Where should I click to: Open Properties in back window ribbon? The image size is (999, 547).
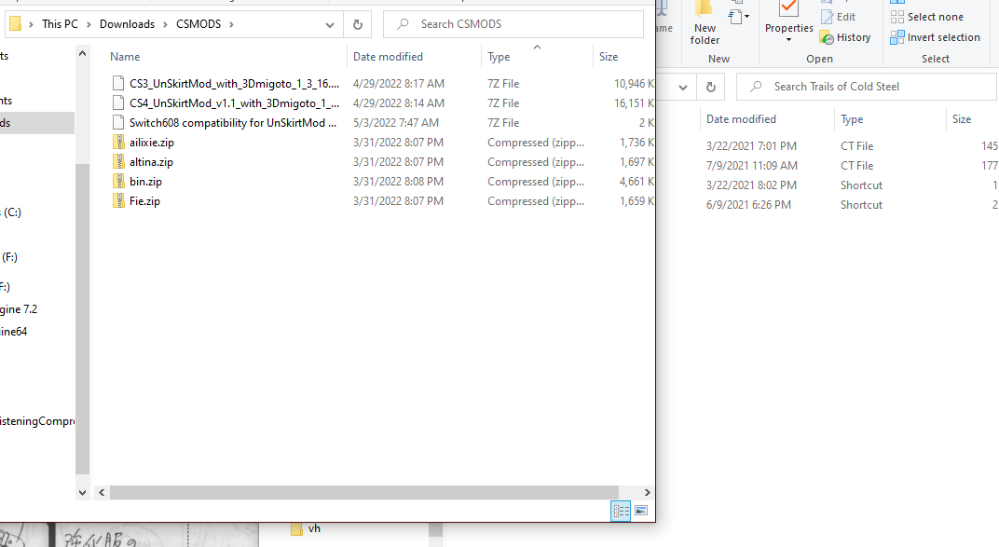coord(788,17)
